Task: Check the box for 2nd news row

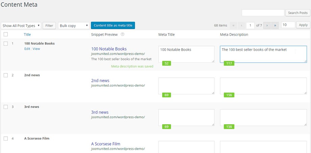Action: (6, 75)
